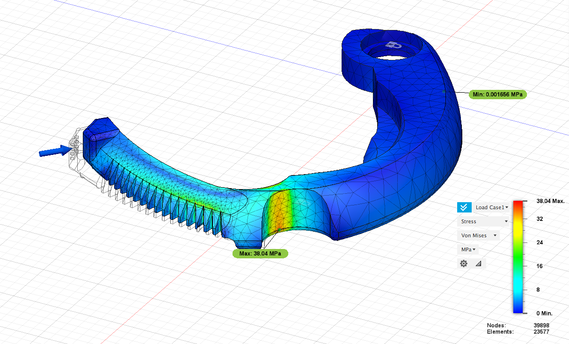This screenshot has width=569, height=344.
Task: Click the Max: 38.04 MPa callout
Action: click(x=260, y=253)
